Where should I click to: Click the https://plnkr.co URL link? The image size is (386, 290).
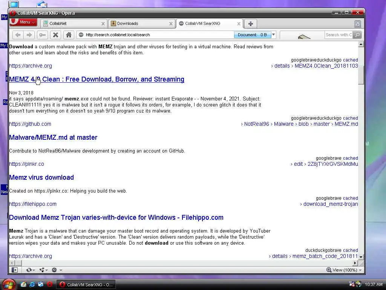[27, 164]
